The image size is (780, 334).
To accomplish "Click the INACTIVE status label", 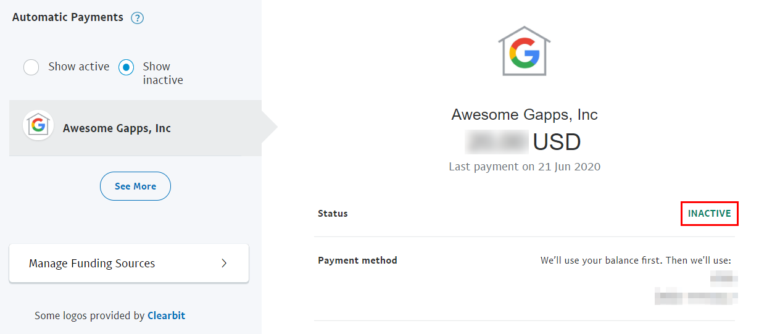I will [x=709, y=214].
